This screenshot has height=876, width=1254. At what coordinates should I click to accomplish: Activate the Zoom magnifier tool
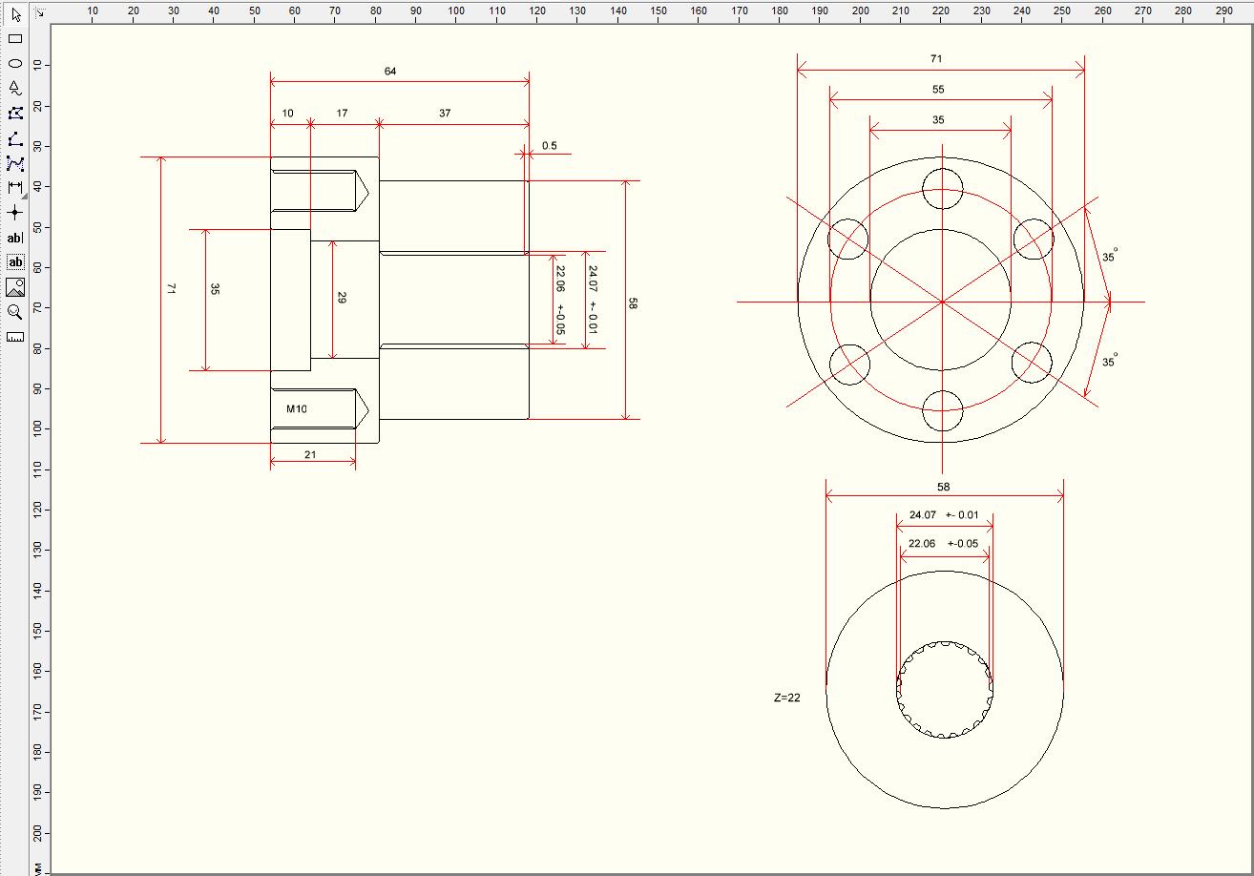click(14, 312)
